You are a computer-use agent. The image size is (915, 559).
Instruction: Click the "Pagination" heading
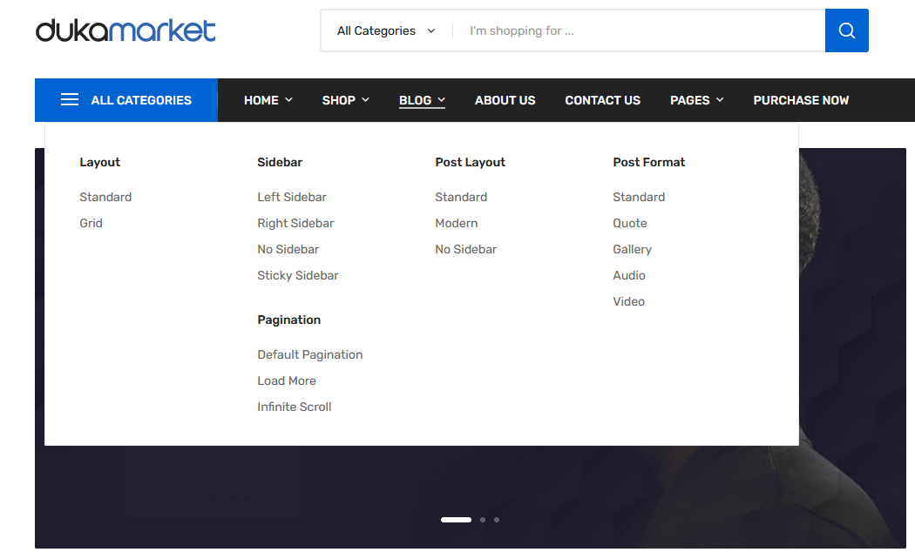[x=288, y=320]
